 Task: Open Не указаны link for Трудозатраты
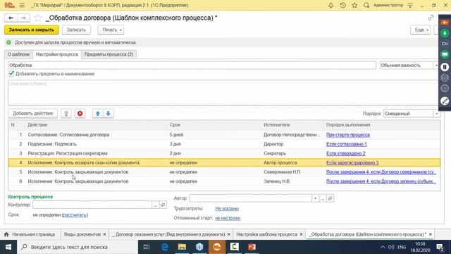pos(227,209)
